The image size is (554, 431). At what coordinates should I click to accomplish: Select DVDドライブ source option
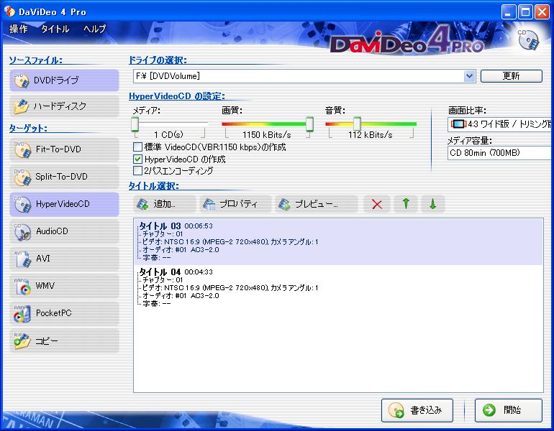point(64,80)
